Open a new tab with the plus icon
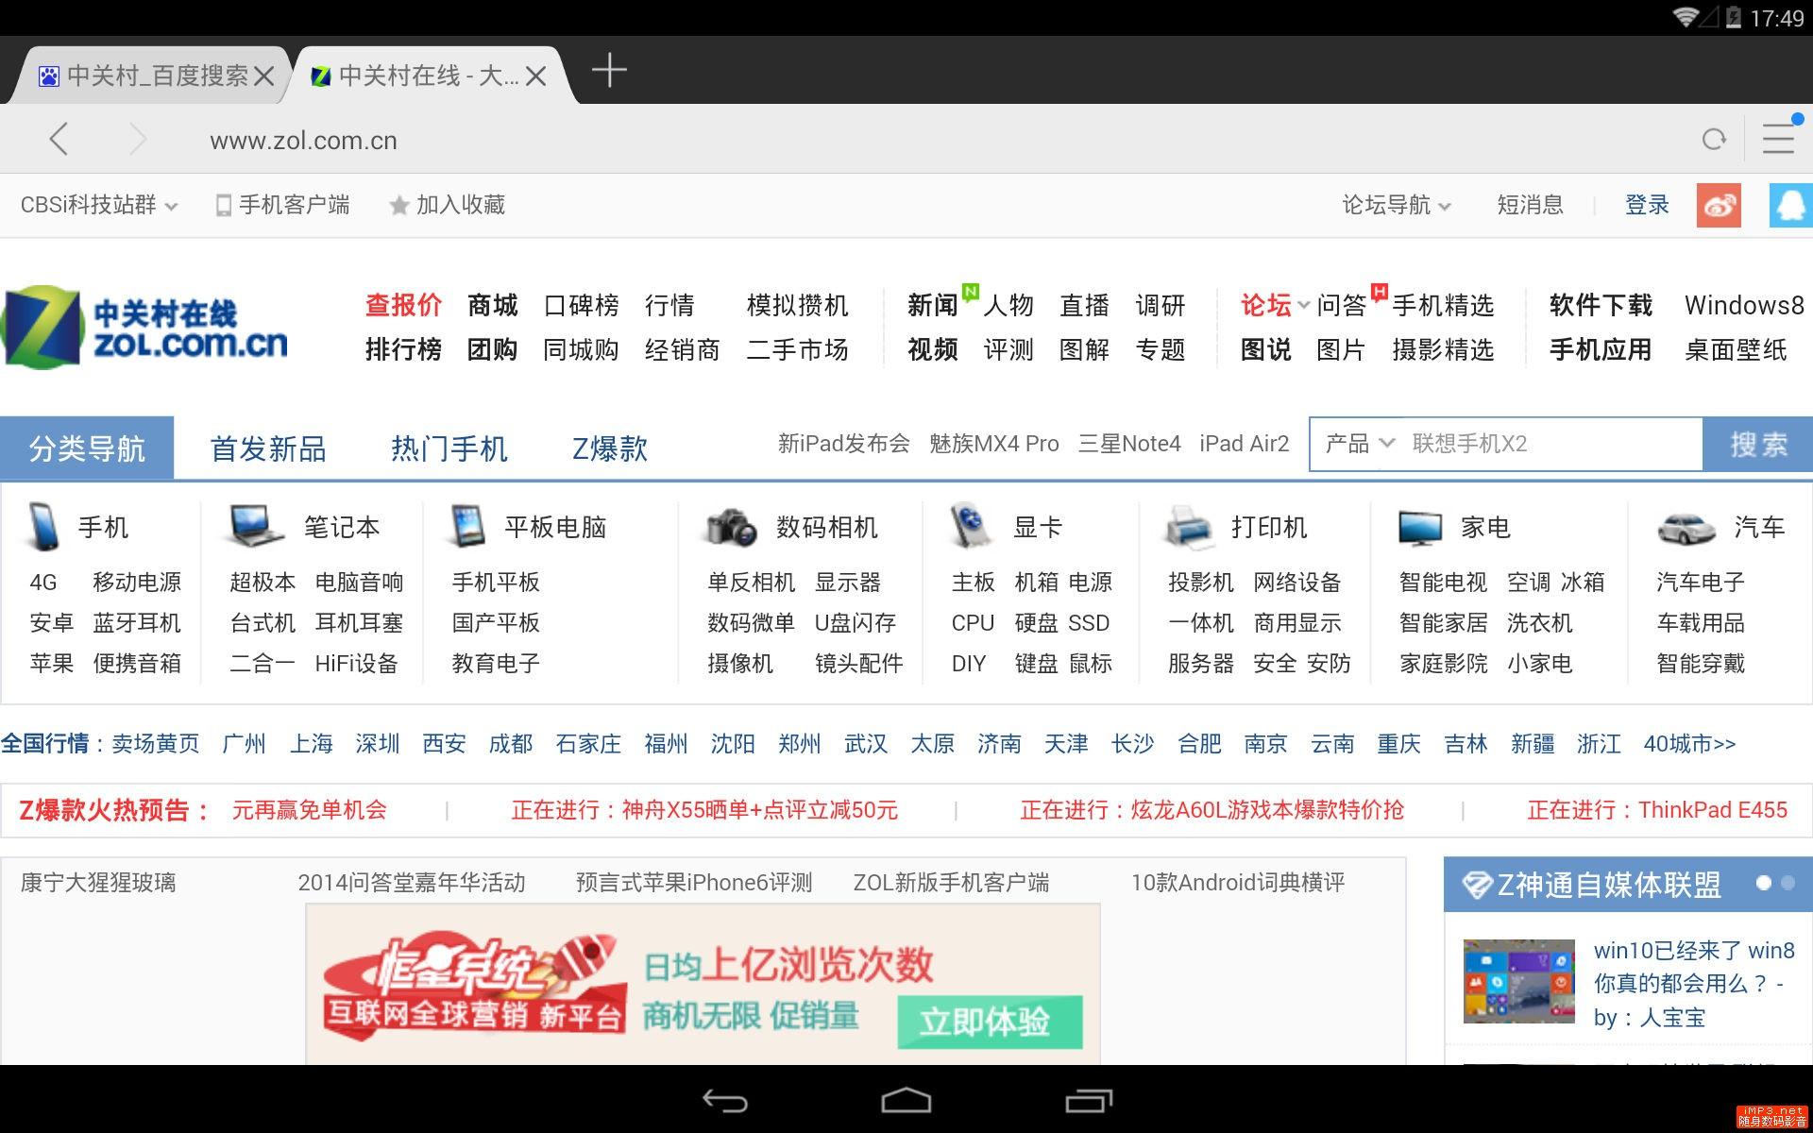The width and height of the screenshot is (1813, 1133). pos(609,71)
